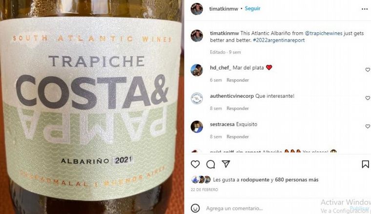Open emoji picker in comment box
Viewport: 371px width, 214px height.
[x=195, y=208]
